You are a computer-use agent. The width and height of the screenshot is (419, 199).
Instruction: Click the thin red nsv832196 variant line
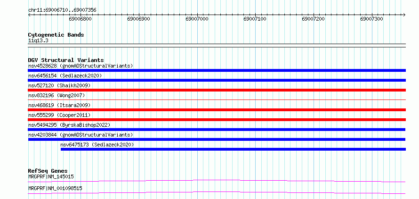click(x=217, y=99)
